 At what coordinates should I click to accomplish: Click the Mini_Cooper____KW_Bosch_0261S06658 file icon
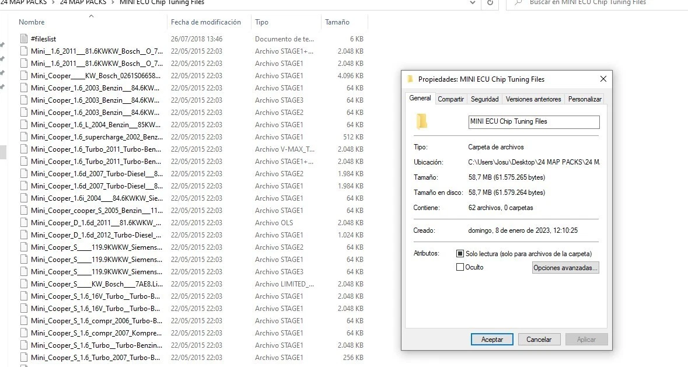tap(24, 75)
